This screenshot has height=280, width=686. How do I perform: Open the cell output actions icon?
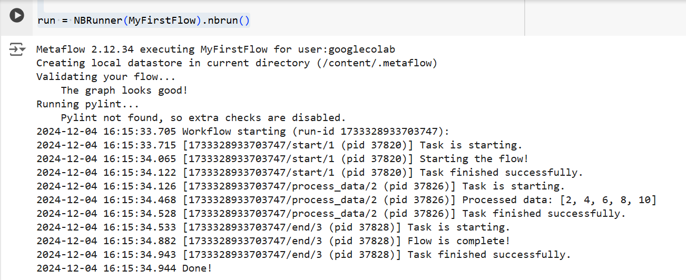(x=17, y=50)
